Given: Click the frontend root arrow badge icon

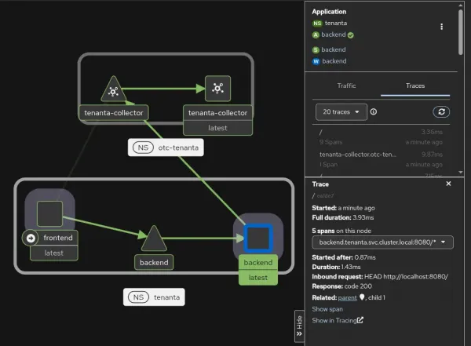Looking at the screenshot, I should (31, 238).
